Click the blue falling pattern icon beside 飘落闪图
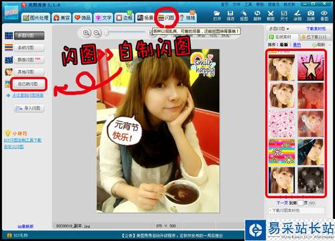 coord(9,60)
